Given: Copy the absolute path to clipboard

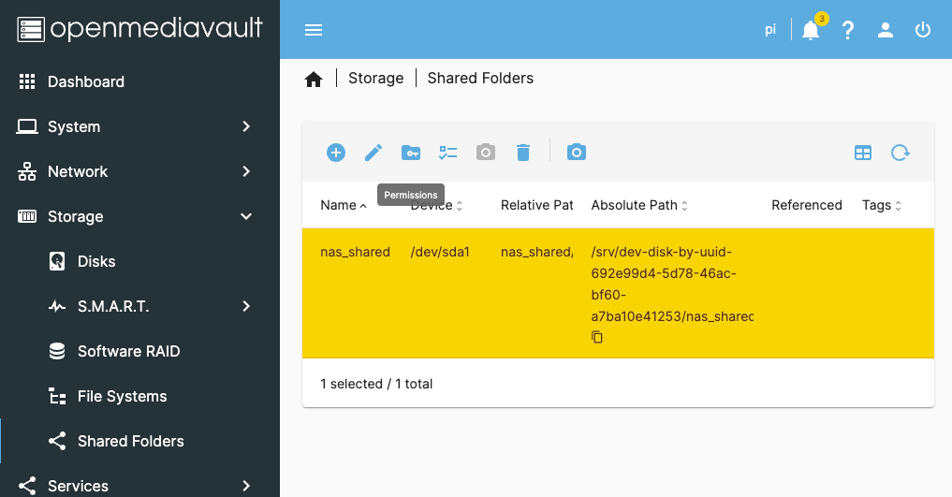Looking at the screenshot, I should point(597,337).
